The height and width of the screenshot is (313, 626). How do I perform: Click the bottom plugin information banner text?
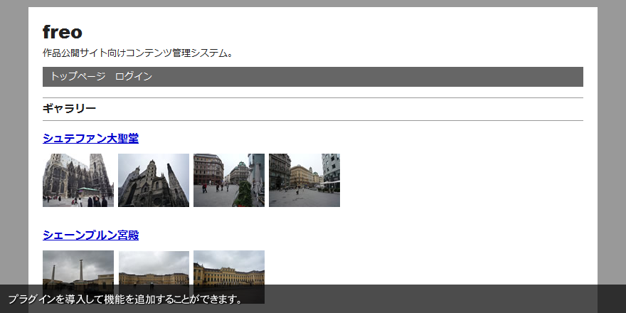124,299
